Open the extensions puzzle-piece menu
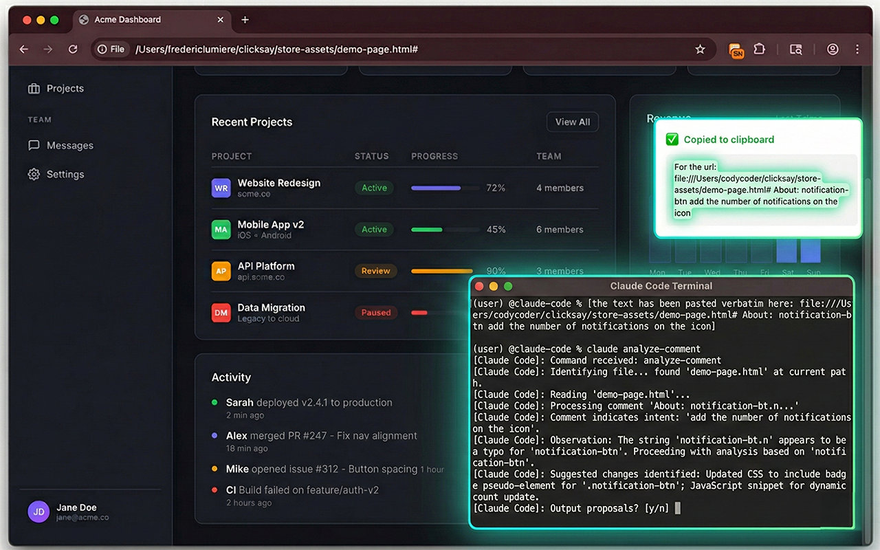Viewport: 880px width, 550px height. coord(759,49)
